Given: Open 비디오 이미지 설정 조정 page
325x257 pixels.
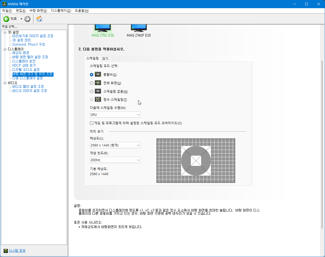Looking at the screenshot, I should [30, 91].
